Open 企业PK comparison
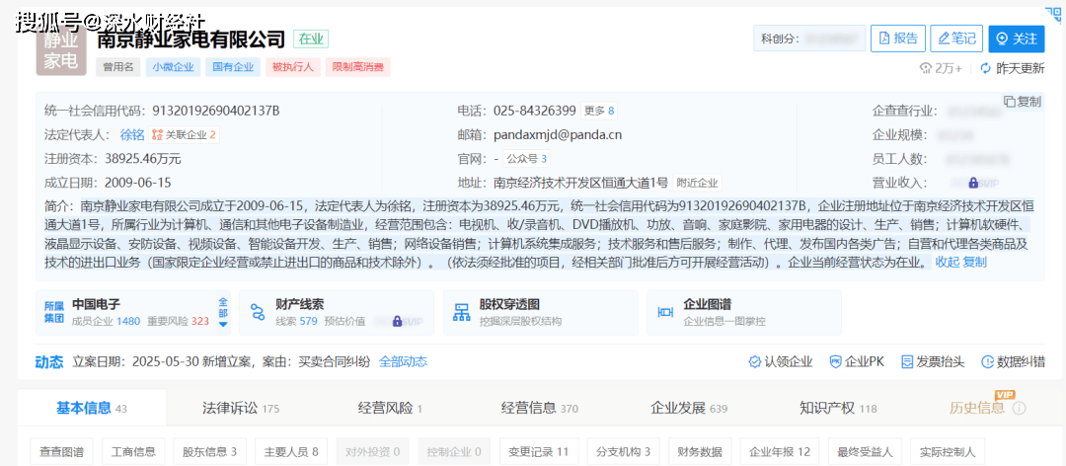 pyautogui.click(x=835, y=362)
